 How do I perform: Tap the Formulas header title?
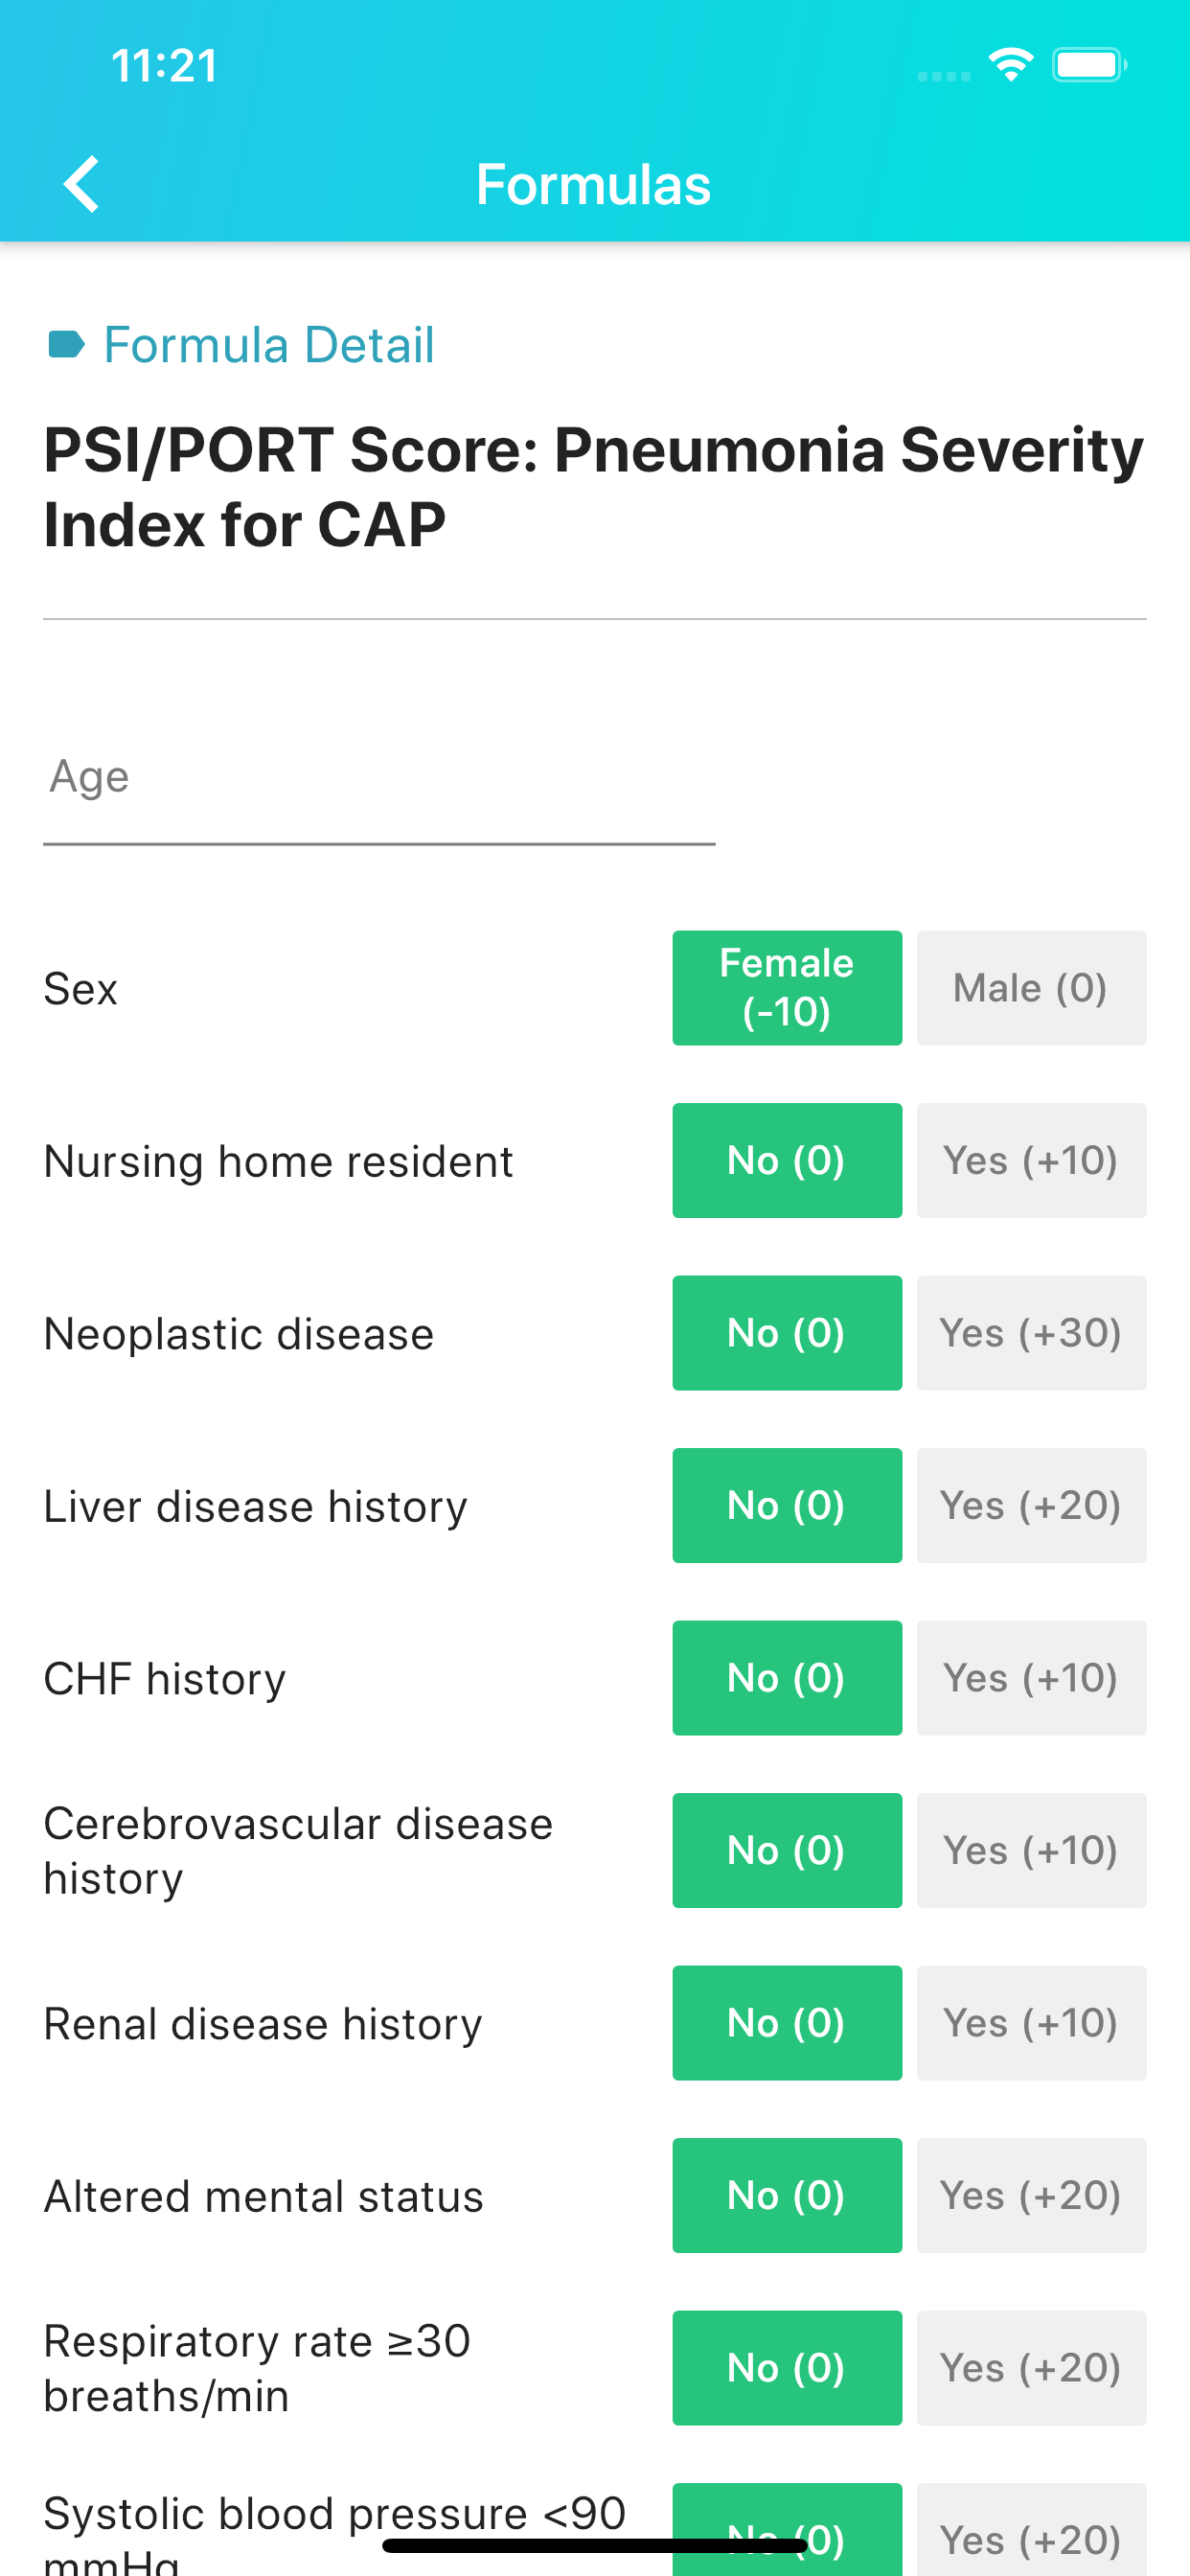(594, 184)
